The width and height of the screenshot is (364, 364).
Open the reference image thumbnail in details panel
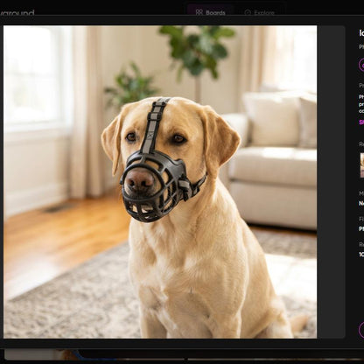[362, 165]
